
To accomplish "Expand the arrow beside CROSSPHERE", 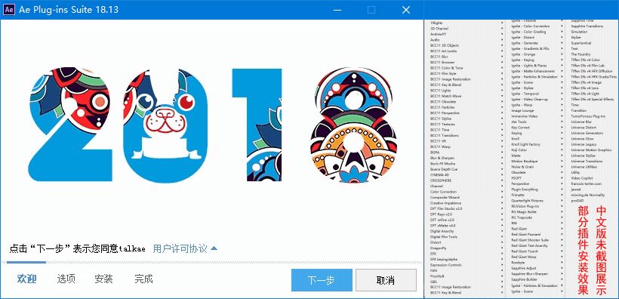I will (x=502, y=180).
